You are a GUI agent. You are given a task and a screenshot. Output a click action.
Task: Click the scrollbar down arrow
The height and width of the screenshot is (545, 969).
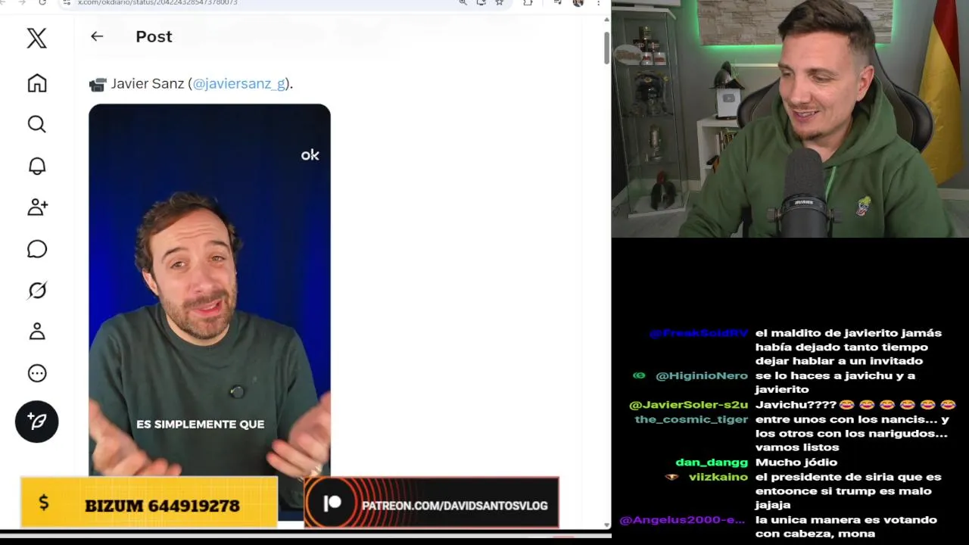[606, 525]
